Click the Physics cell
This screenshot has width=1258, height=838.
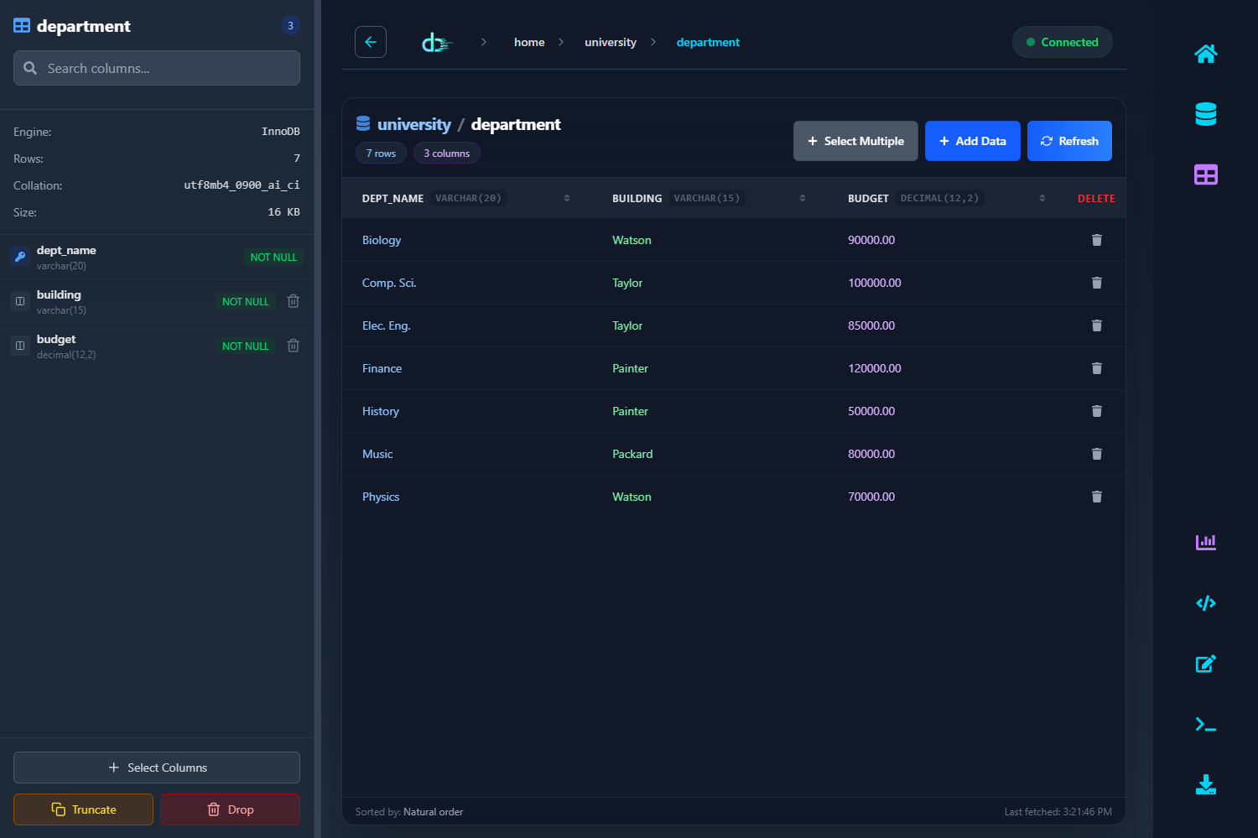point(381,497)
